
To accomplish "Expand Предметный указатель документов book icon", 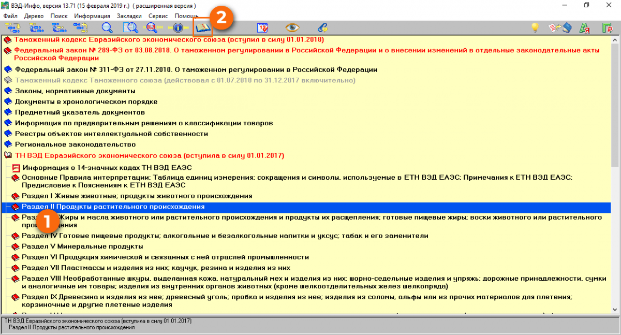I will pos(8,112).
